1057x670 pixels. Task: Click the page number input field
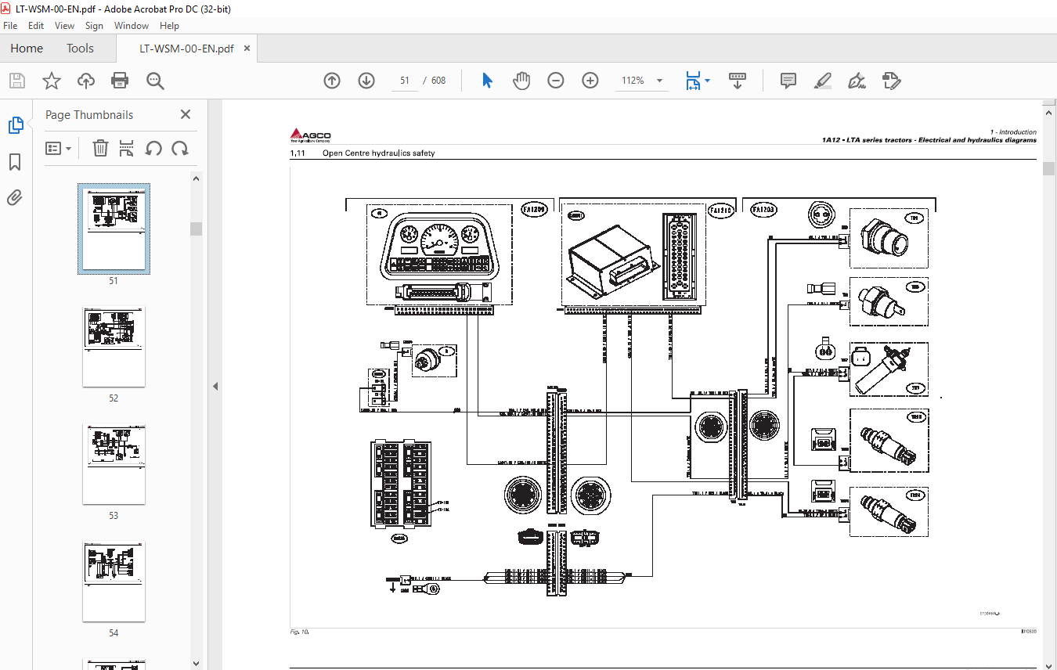pyautogui.click(x=405, y=81)
